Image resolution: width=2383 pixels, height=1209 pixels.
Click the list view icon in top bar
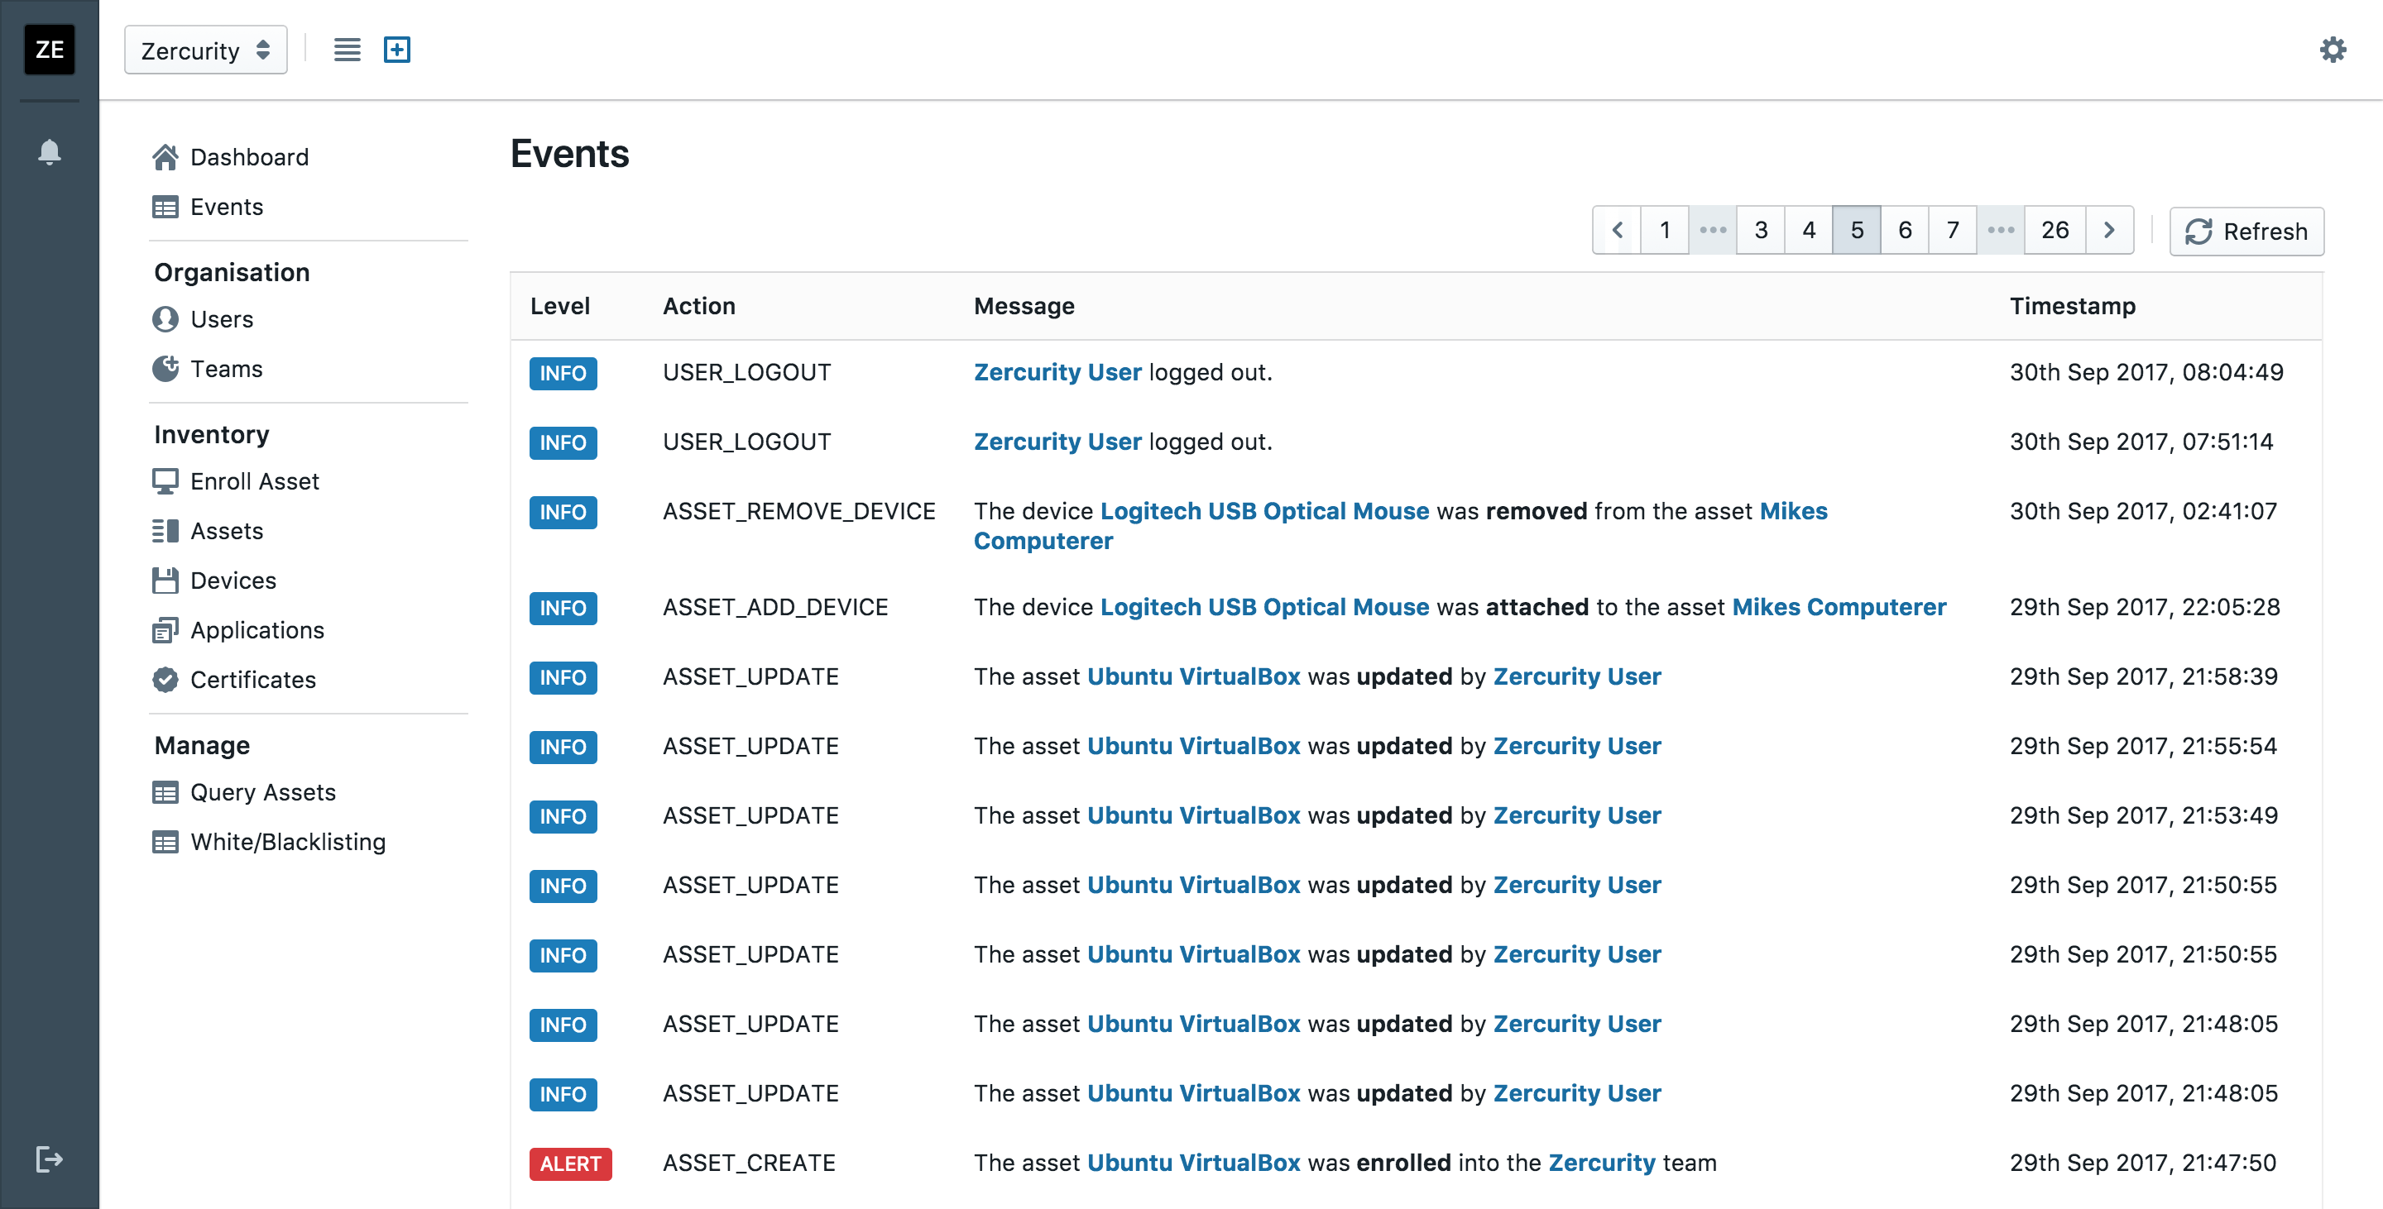[x=347, y=49]
